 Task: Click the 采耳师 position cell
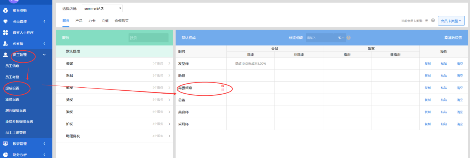[201, 124]
